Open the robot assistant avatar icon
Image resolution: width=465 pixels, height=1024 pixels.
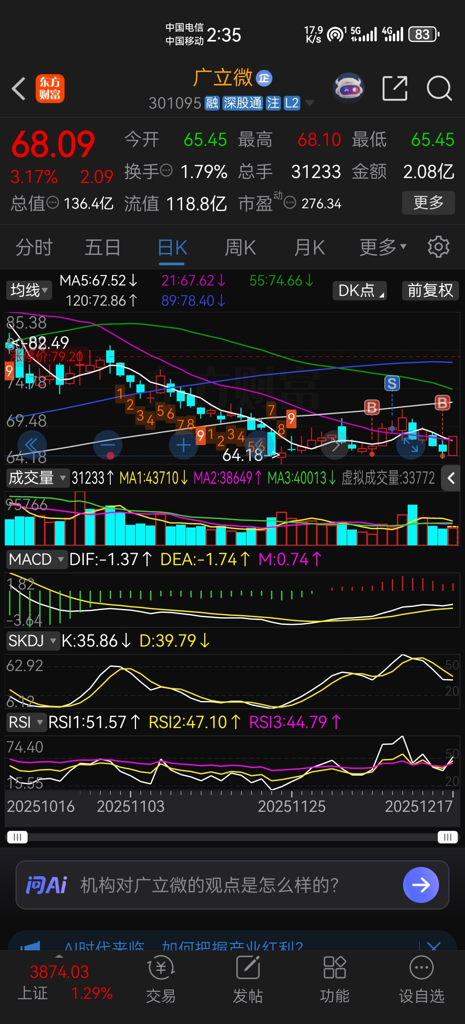click(x=348, y=88)
